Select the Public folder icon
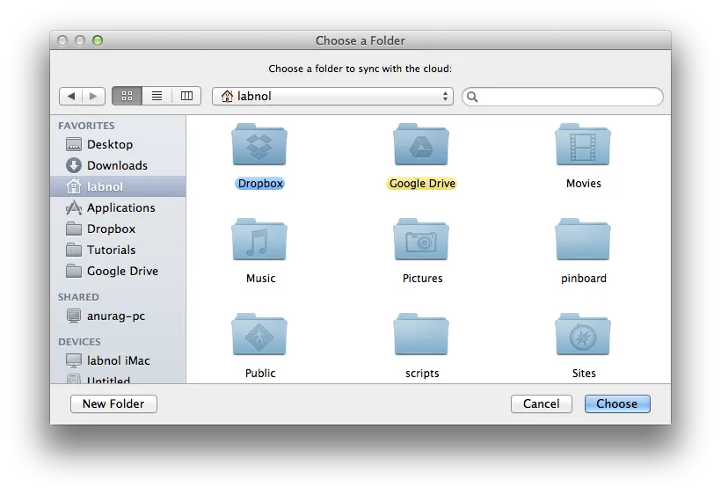Viewport: 721px width, 494px height. 259,335
